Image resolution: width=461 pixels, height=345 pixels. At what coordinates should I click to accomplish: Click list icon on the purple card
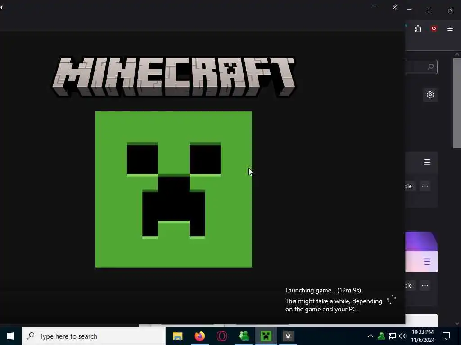427,261
